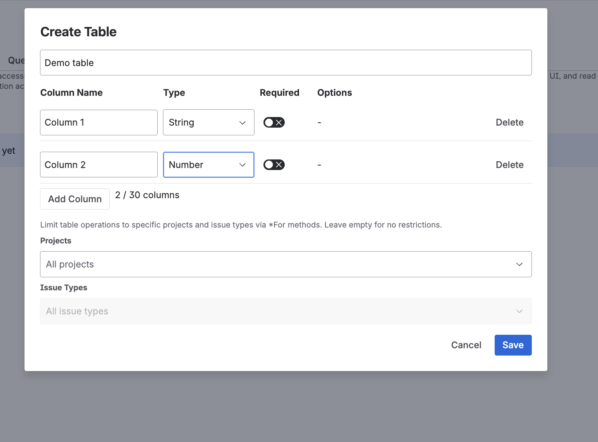Cancel the Create Table dialog
This screenshot has height=442, width=598.
[x=466, y=345]
